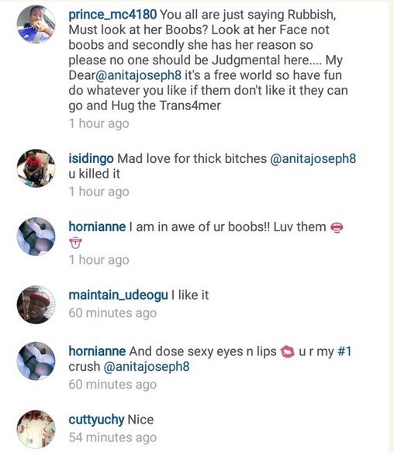The height and width of the screenshot is (453, 394).
Task: Open hornianne's avatar on the boobs comment
Action: [x=36, y=236]
